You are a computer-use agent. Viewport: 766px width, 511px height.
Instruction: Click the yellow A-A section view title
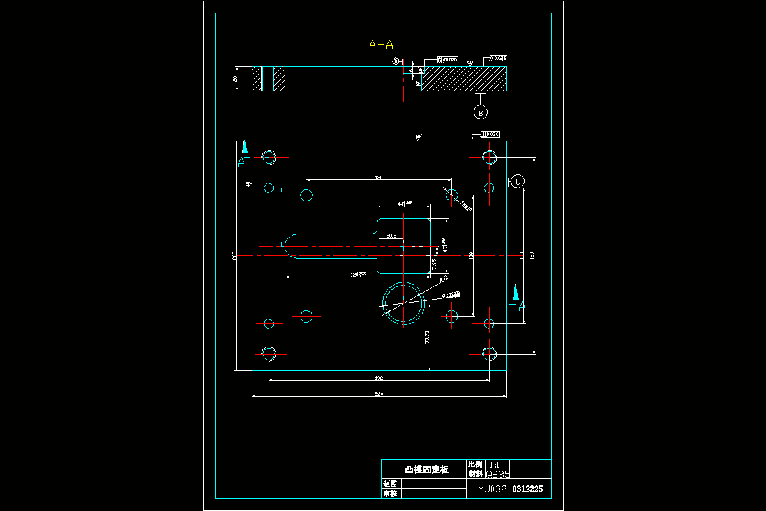tap(381, 44)
